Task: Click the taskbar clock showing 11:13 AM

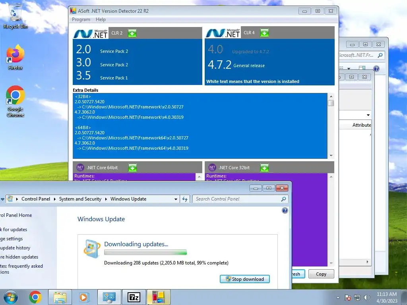Action: [387, 297]
